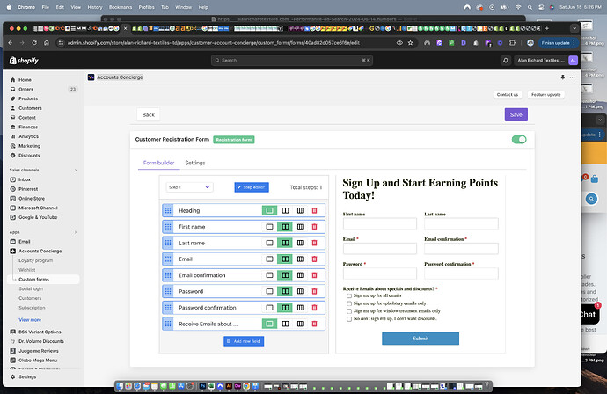Viewport: 607px width, 394px height.
Task: Delete the Password confirmation field
Action: (314, 308)
